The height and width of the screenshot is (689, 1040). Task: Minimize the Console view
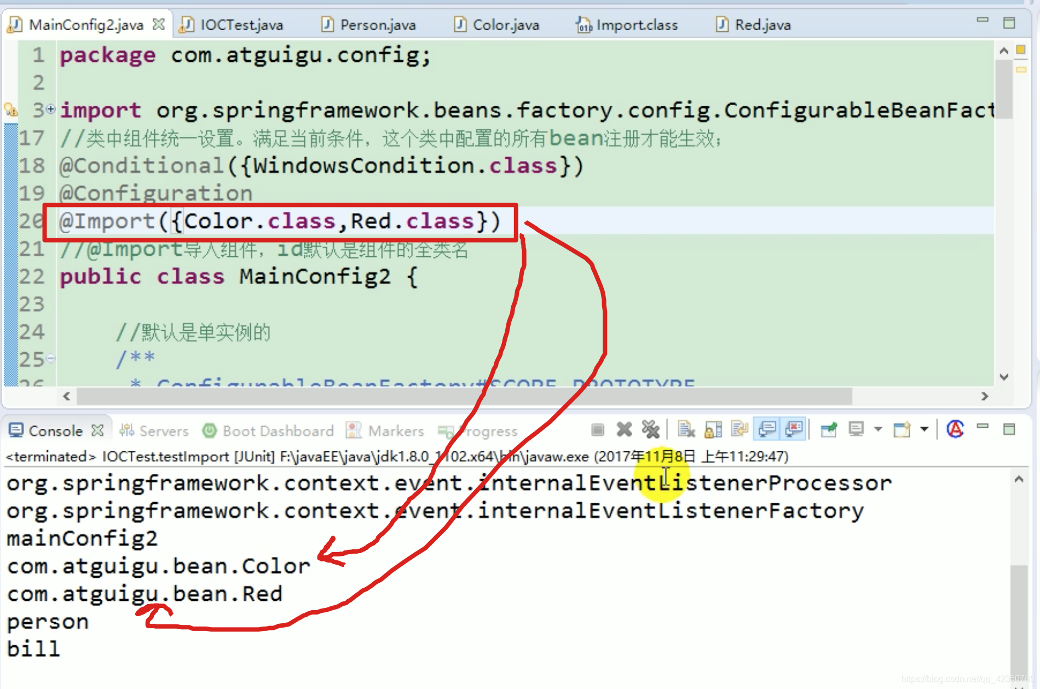pyautogui.click(x=983, y=427)
